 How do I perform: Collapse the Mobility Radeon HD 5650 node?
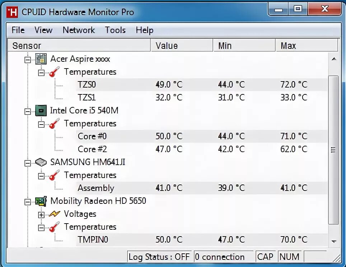pos(28,202)
